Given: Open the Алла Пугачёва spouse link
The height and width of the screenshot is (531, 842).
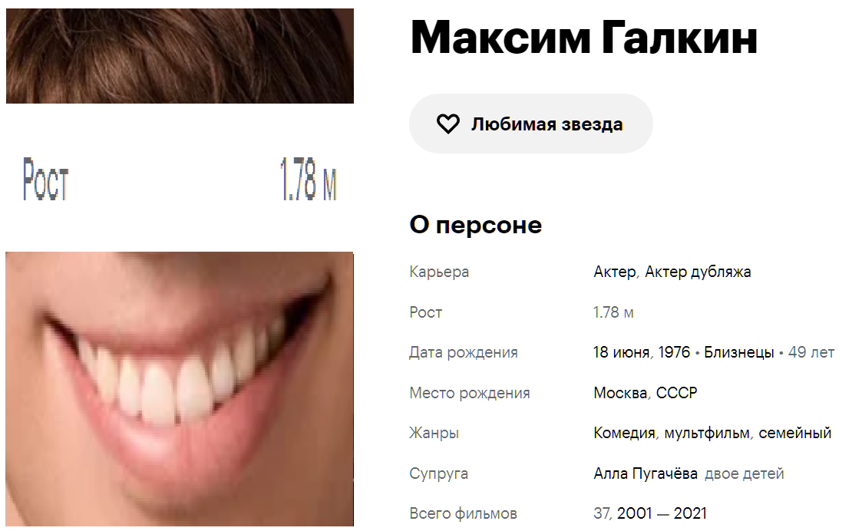Looking at the screenshot, I should point(646,474).
